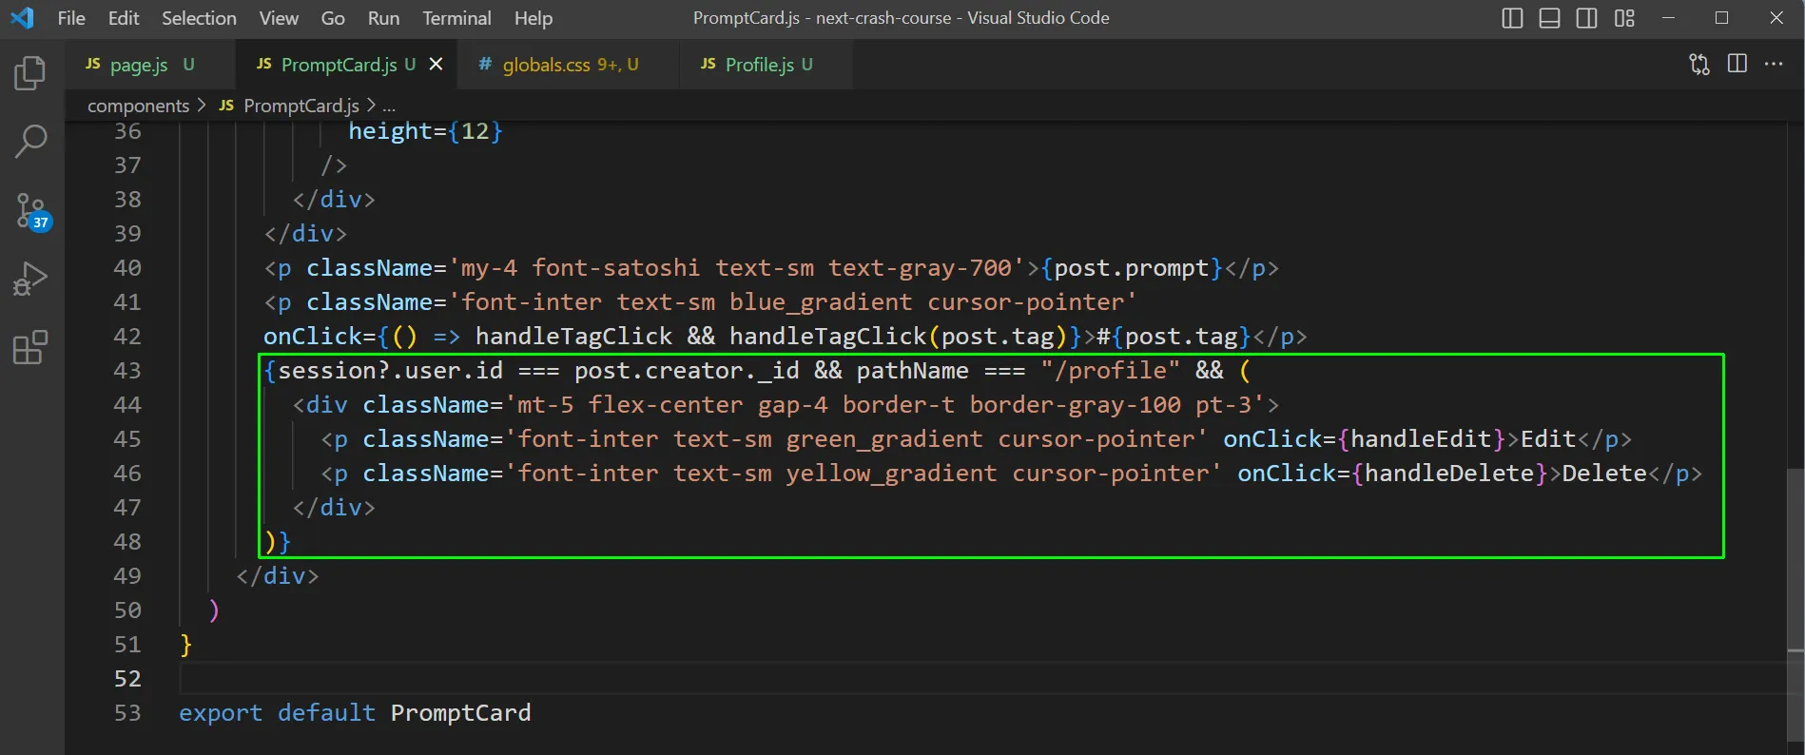
Task: Click the VS Code logo icon
Action: click(22, 18)
